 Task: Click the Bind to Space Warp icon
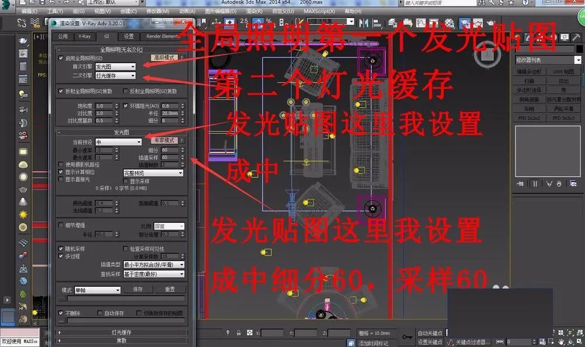coord(36,23)
